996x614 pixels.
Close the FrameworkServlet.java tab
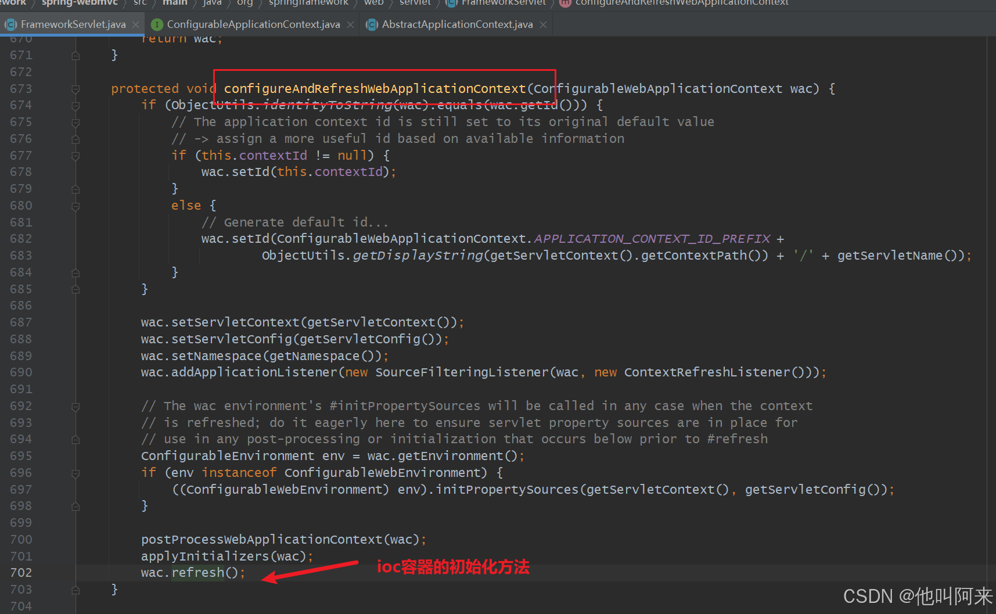(135, 24)
